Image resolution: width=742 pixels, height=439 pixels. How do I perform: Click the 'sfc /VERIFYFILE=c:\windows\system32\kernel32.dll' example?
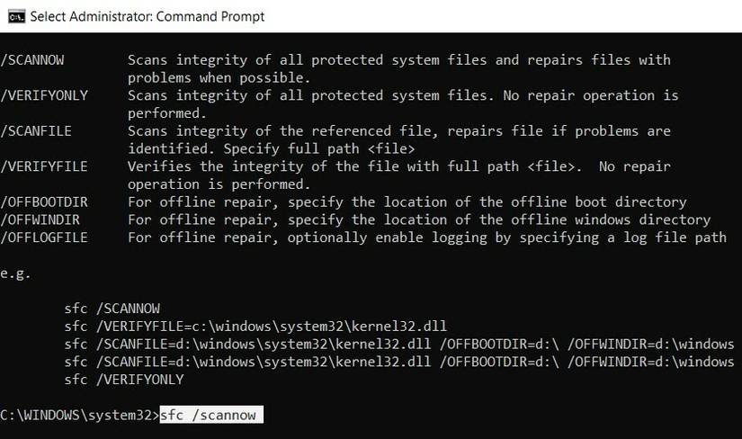pos(255,326)
